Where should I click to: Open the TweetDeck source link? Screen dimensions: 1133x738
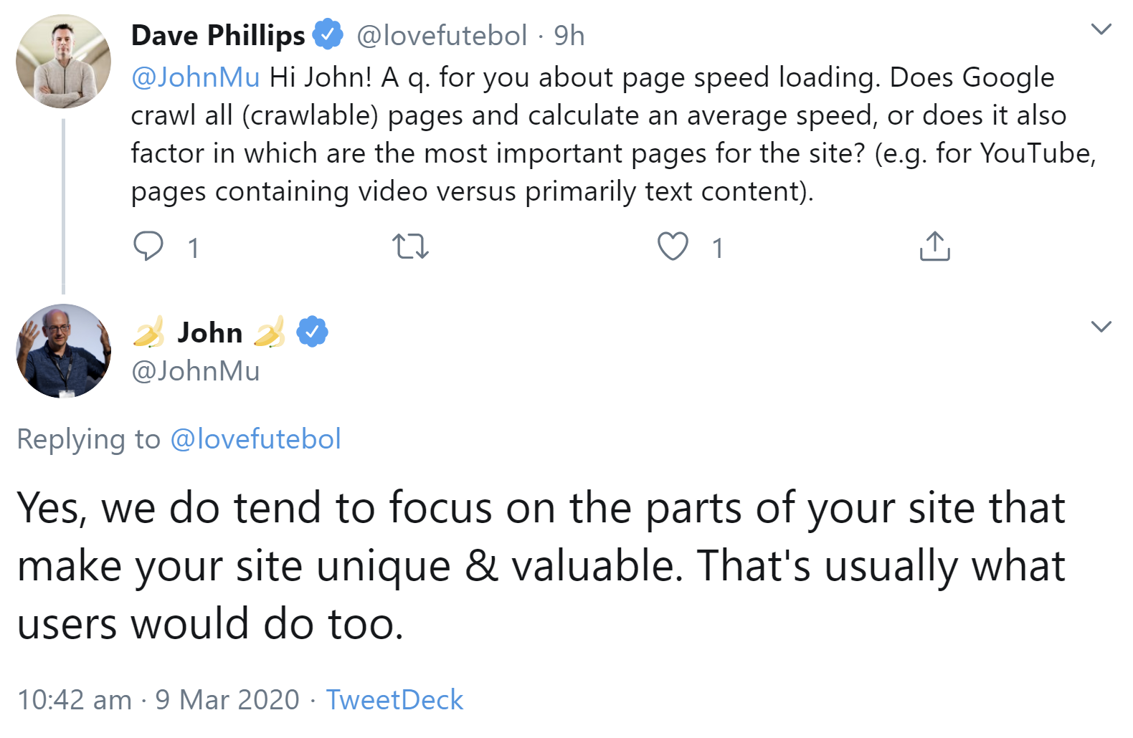pyautogui.click(x=394, y=699)
